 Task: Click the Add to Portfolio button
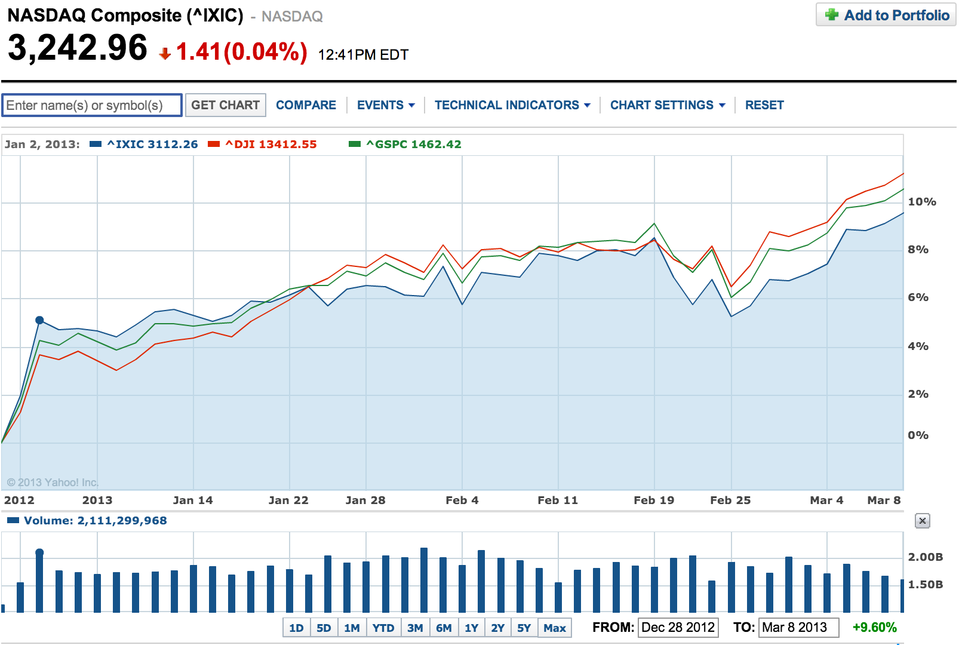click(x=886, y=15)
